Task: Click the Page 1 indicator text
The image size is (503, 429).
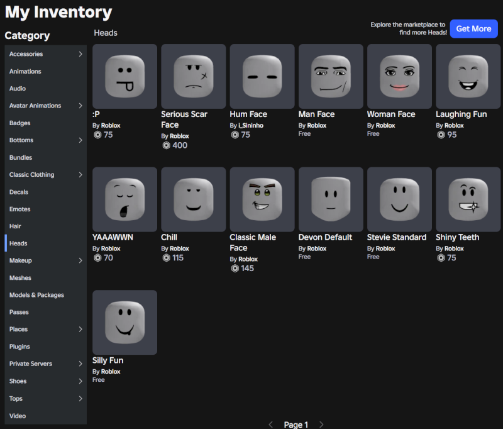Action: click(296, 425)
